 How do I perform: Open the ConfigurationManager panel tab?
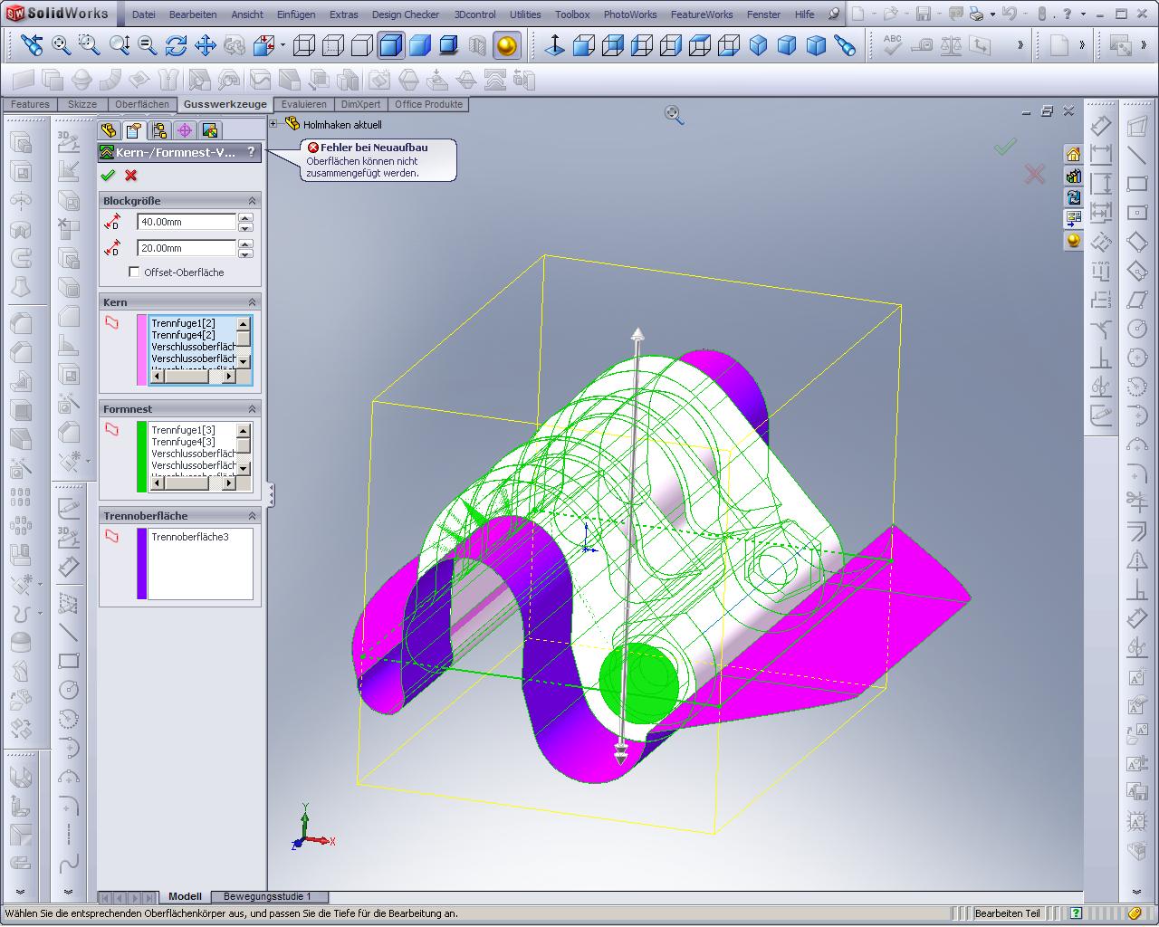[159, 130]
